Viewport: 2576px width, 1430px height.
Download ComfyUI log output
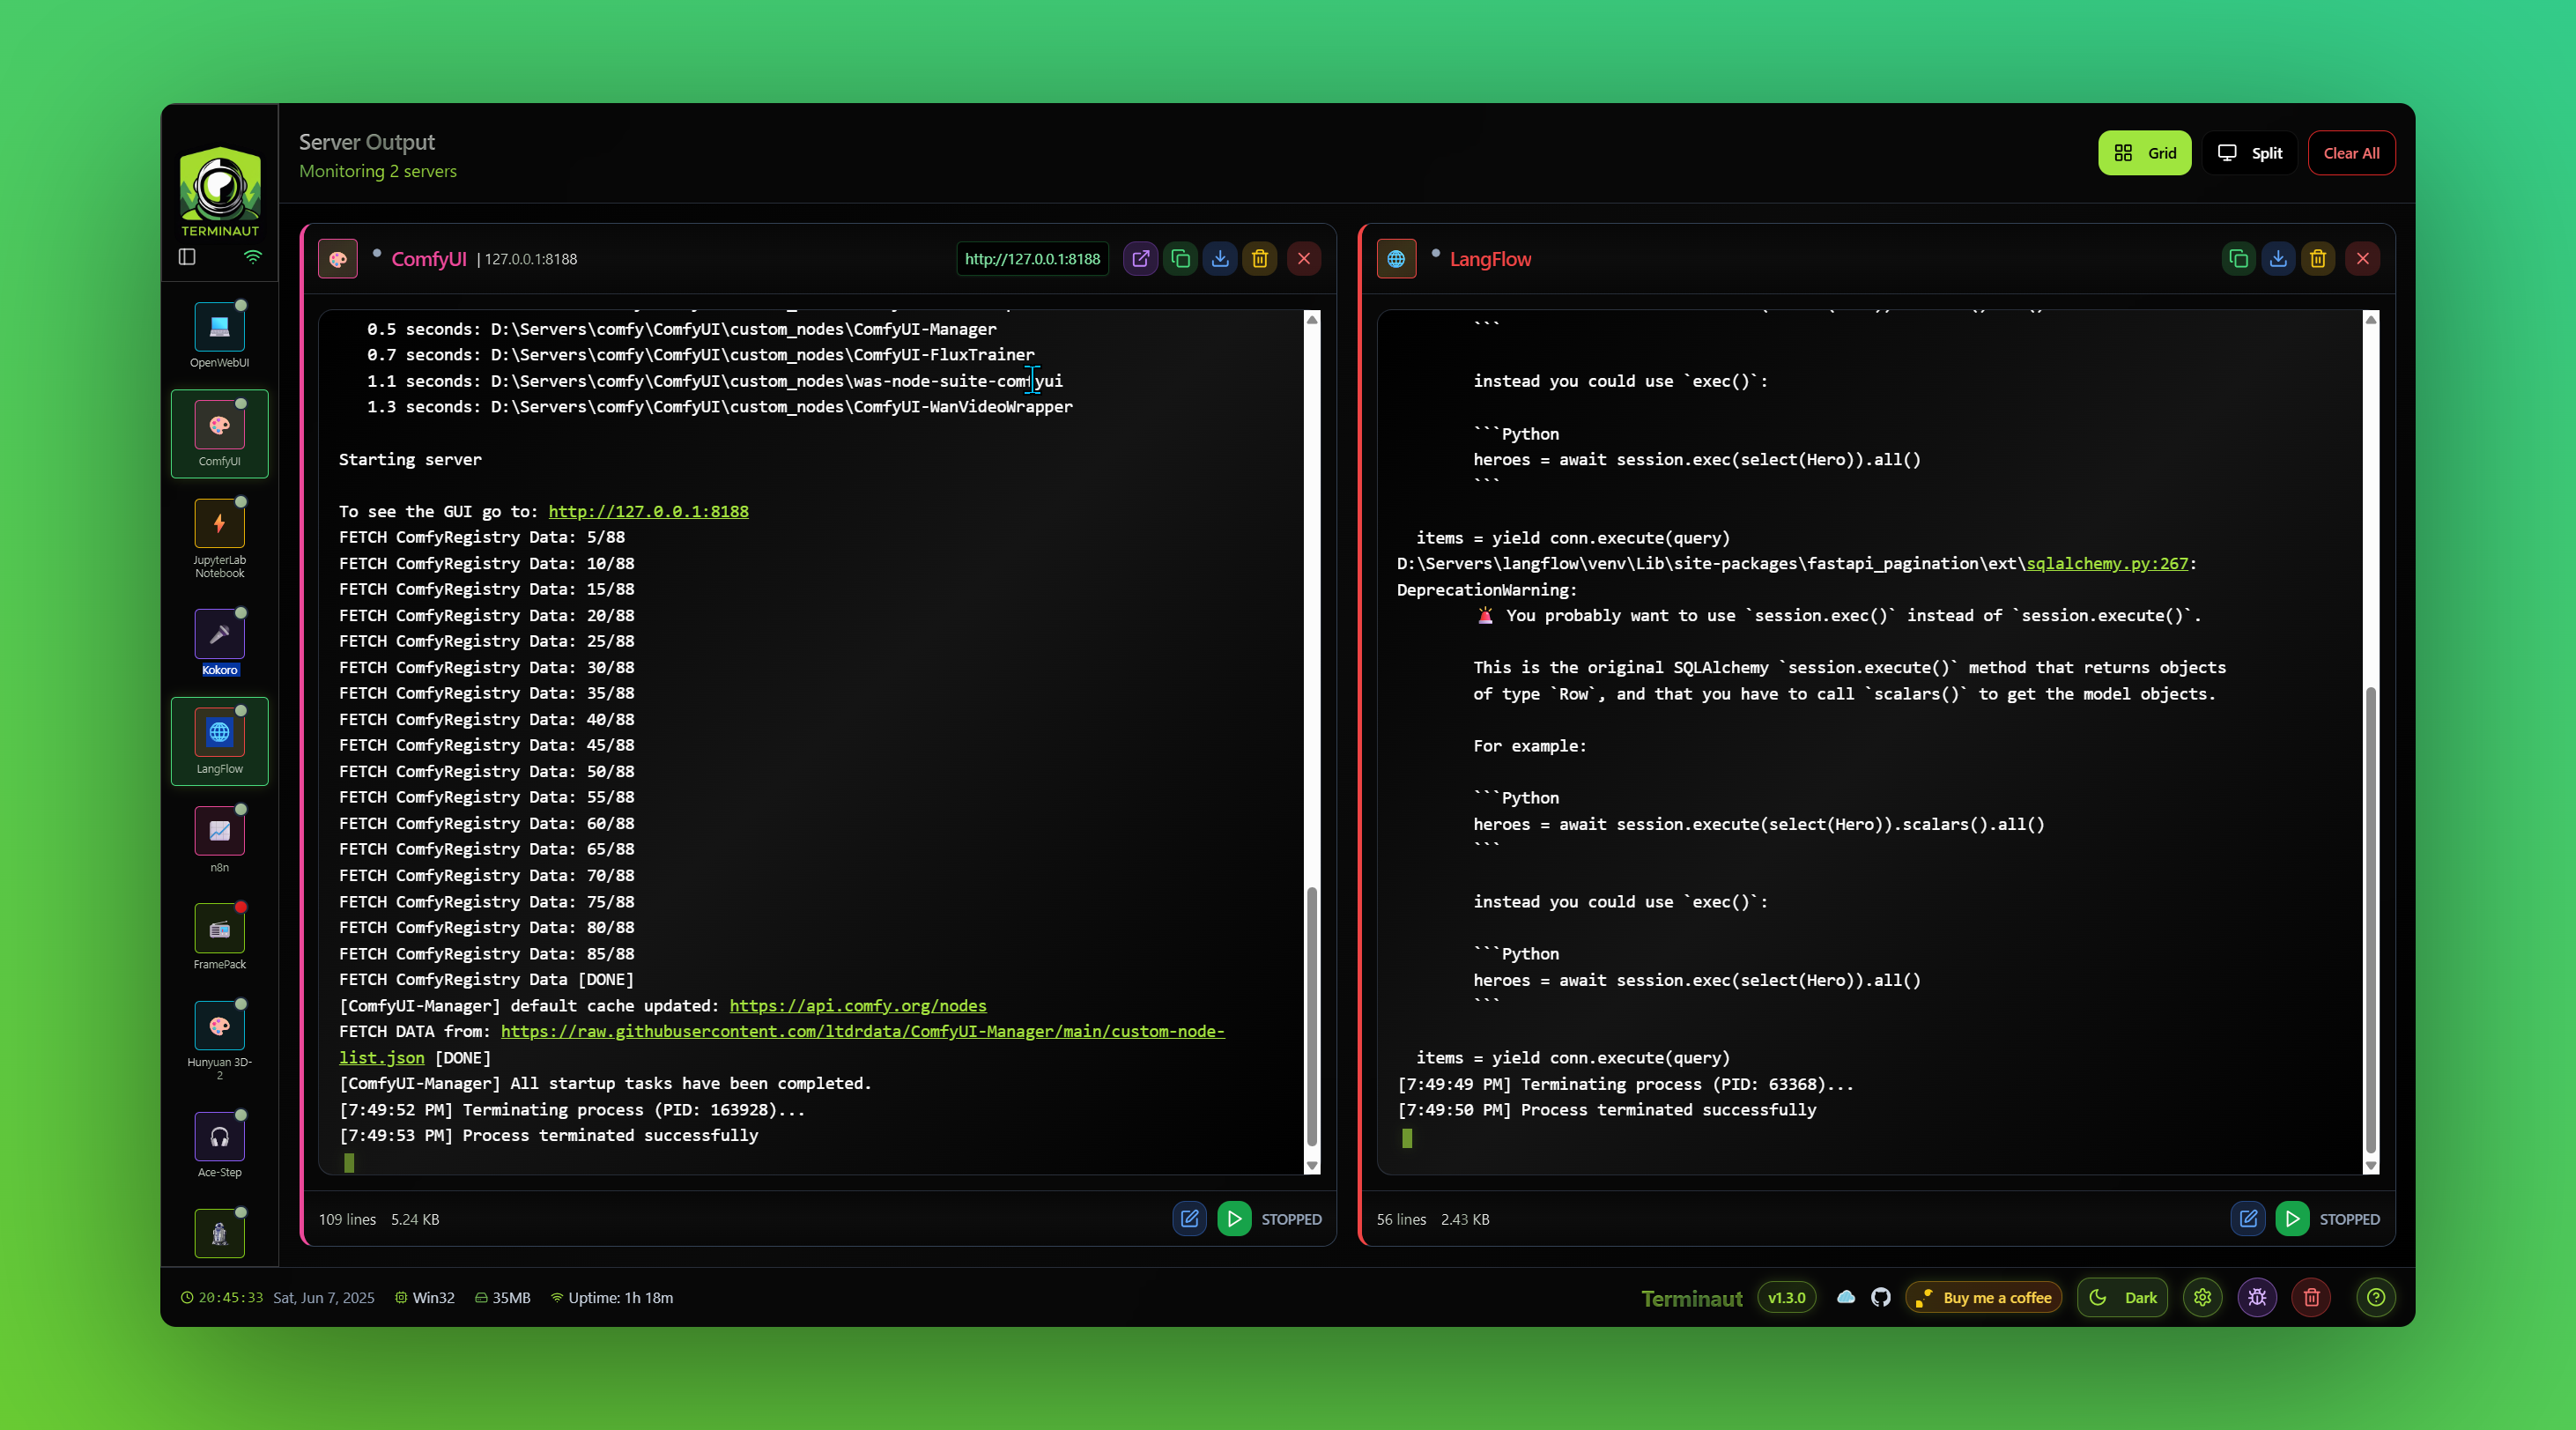[1220, 259]
